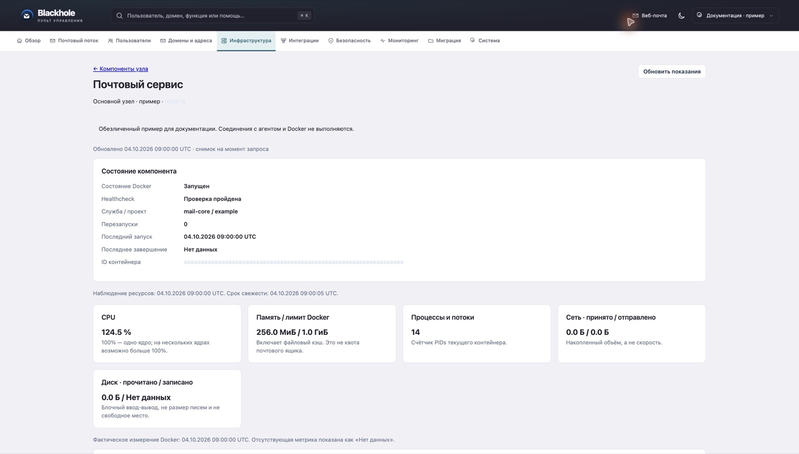The width and height of the screenshot is (799, 454).
Task: Open Домены и адреса tab
Action: pos(186,40)
